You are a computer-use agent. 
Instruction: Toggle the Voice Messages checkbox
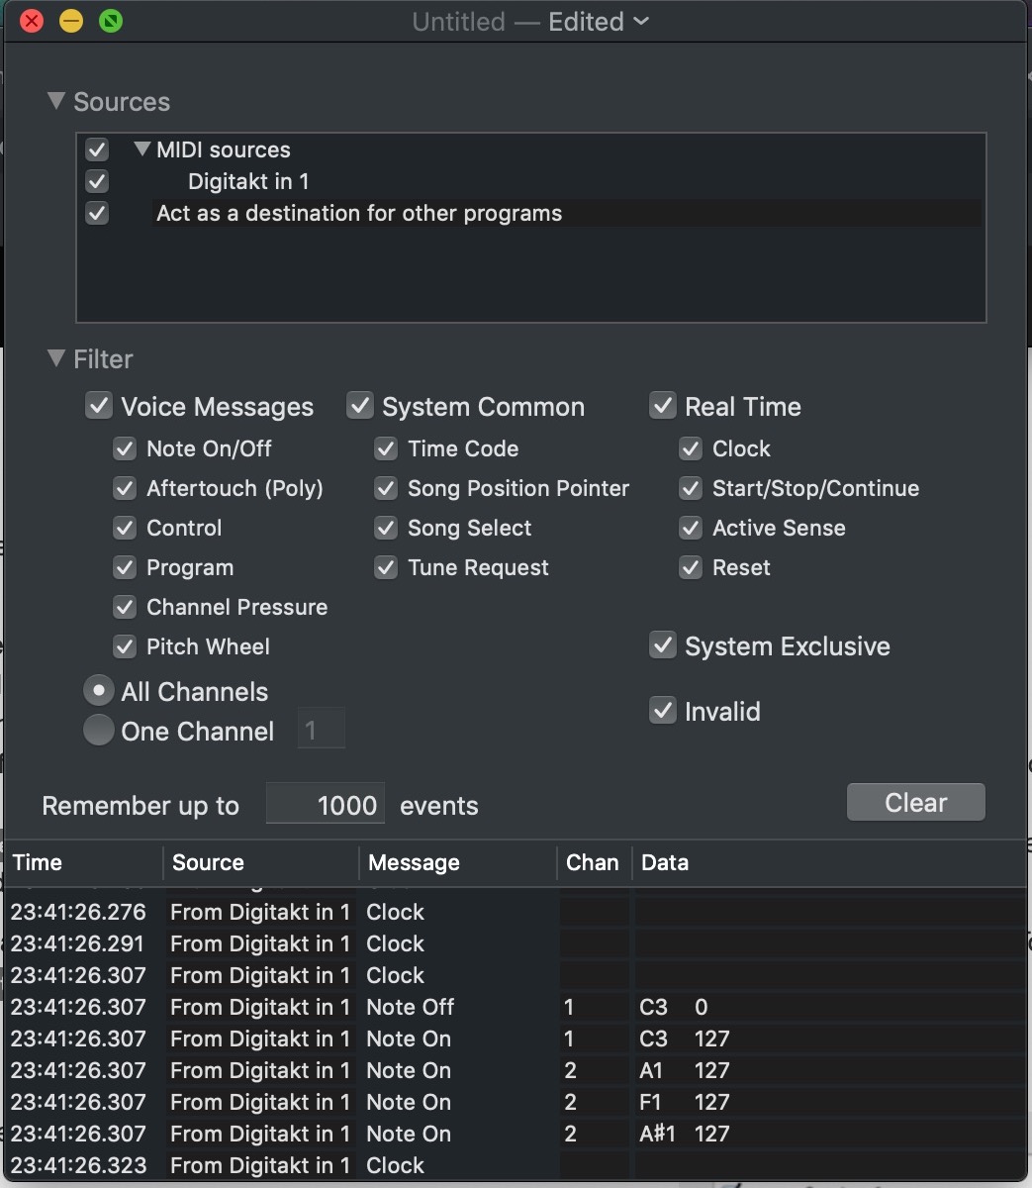tap(99, 407)
